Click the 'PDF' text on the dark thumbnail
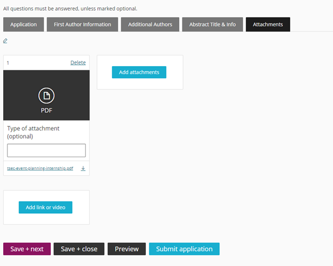Image resolution: width=333 pixels, height=266 pixels. pos(46,110)
